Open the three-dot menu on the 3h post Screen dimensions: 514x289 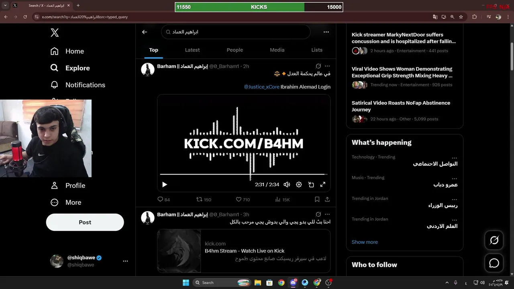coord(327,214)
